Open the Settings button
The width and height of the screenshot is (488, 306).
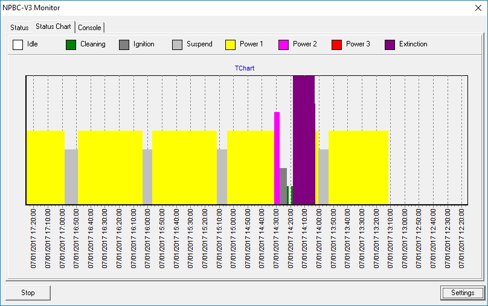[462, 293]
